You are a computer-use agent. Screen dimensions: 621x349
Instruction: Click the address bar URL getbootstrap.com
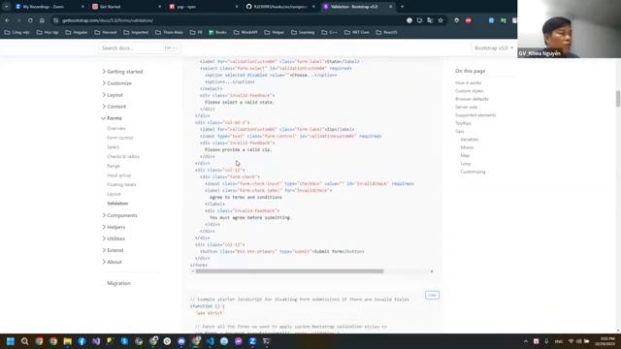pyautogui.click(x=108, y=20)
